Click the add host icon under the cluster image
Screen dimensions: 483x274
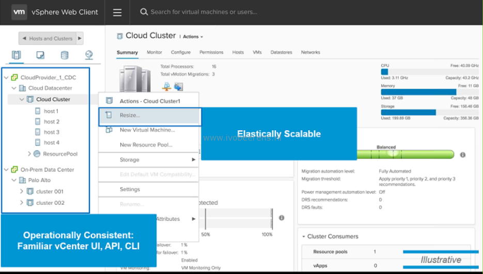tap(167, 87)
